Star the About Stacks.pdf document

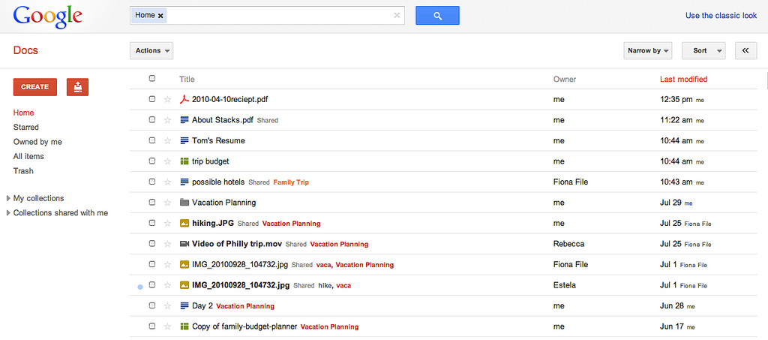(x=167, y=120)
